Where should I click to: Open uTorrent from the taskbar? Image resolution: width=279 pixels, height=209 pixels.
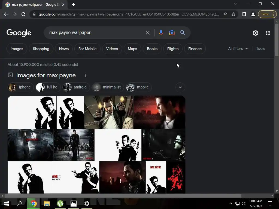point(60,204)
